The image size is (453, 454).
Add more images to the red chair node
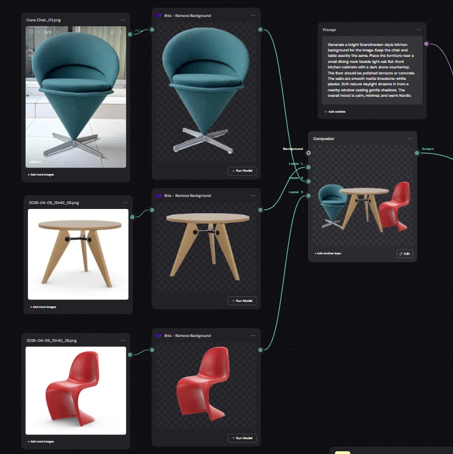click(41, 441)
